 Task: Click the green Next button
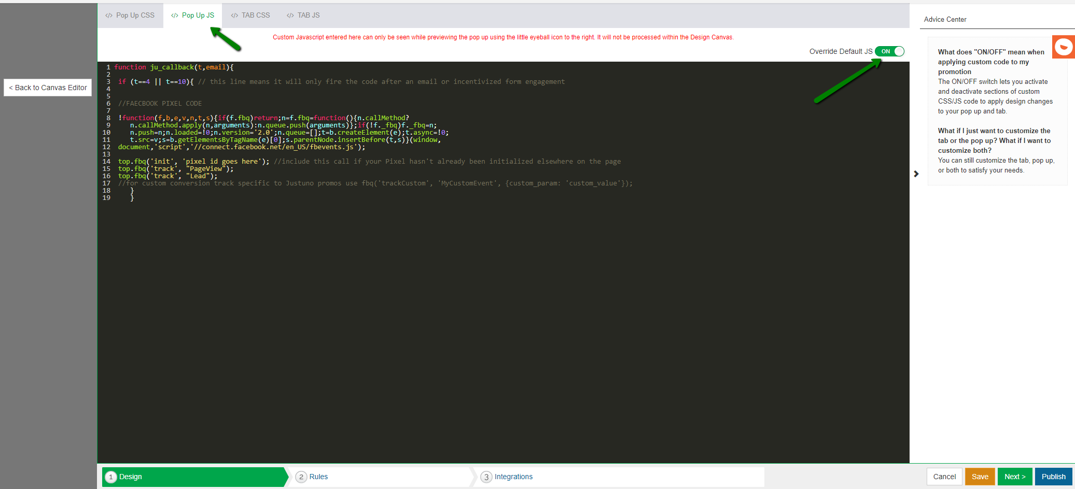[x=1014, y=477]
